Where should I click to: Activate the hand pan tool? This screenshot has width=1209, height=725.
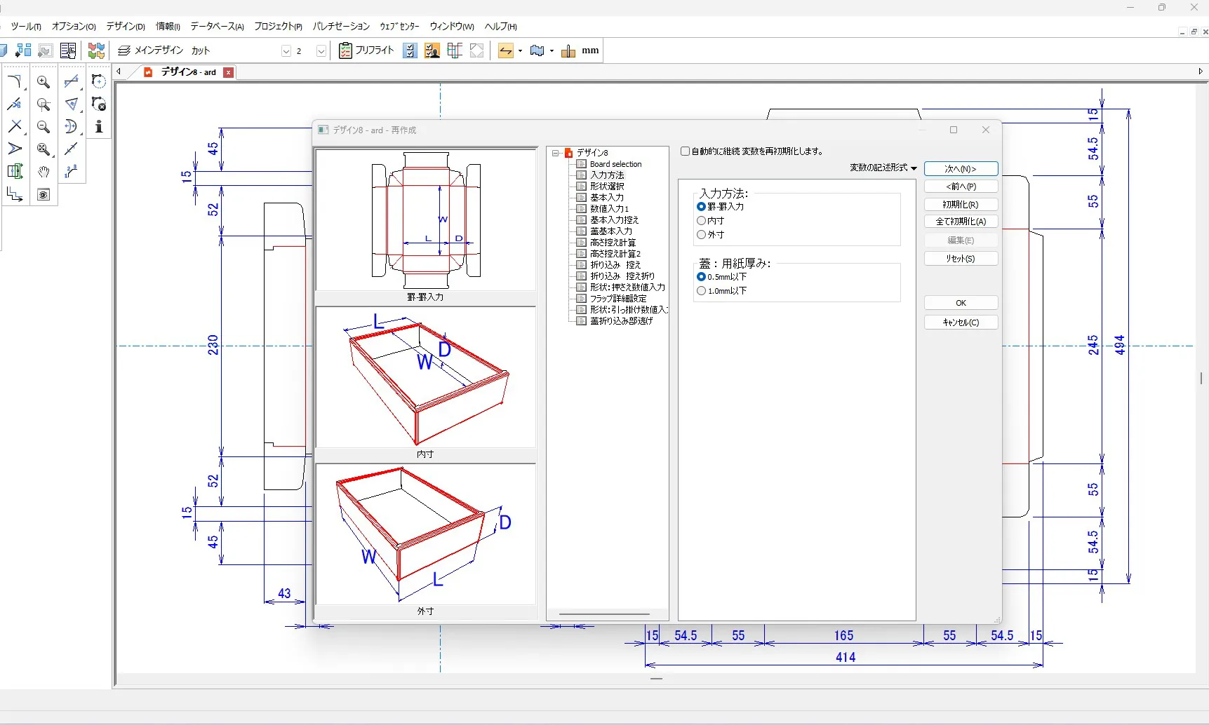pyautogui.click(x=44, y=172)
